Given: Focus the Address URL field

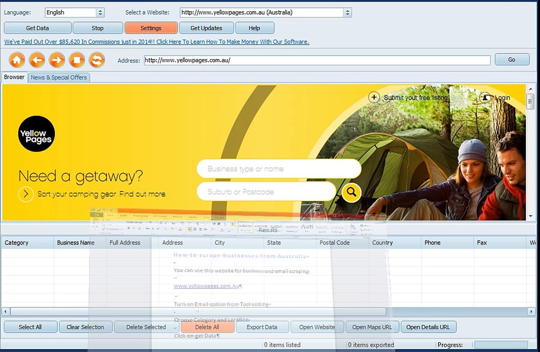Looking at the screenshot, I should click(x=317, y=60).
